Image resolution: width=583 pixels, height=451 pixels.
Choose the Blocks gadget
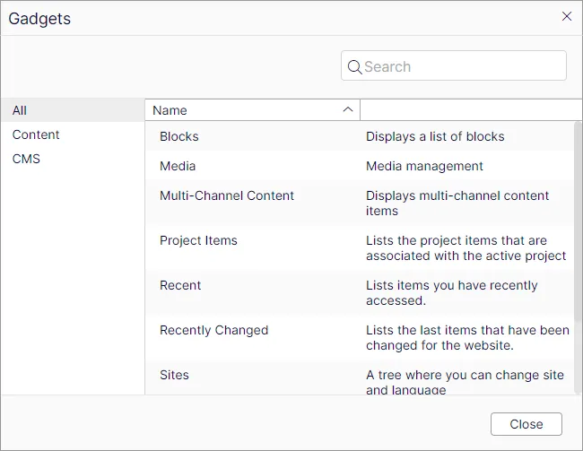pos(359,136)
